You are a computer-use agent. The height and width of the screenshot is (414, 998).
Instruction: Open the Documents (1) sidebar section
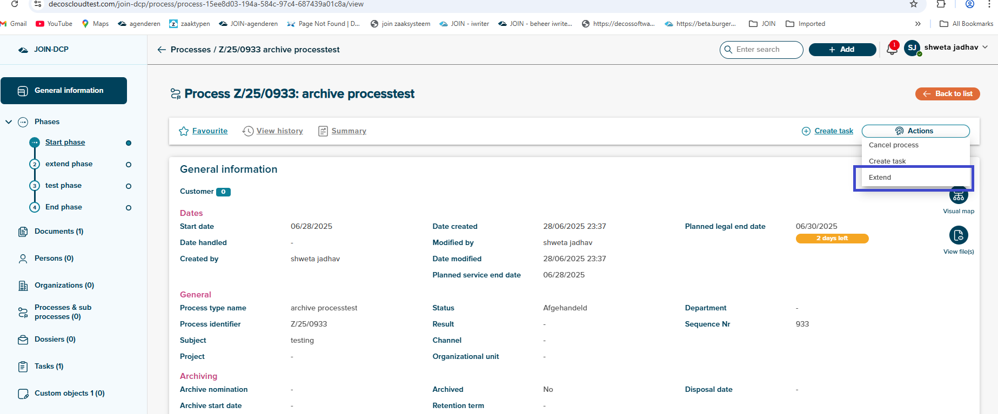(58, 231)
